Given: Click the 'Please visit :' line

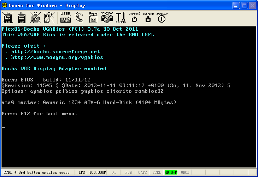Looking at the screenshot, I should click(x=24, y=46).
